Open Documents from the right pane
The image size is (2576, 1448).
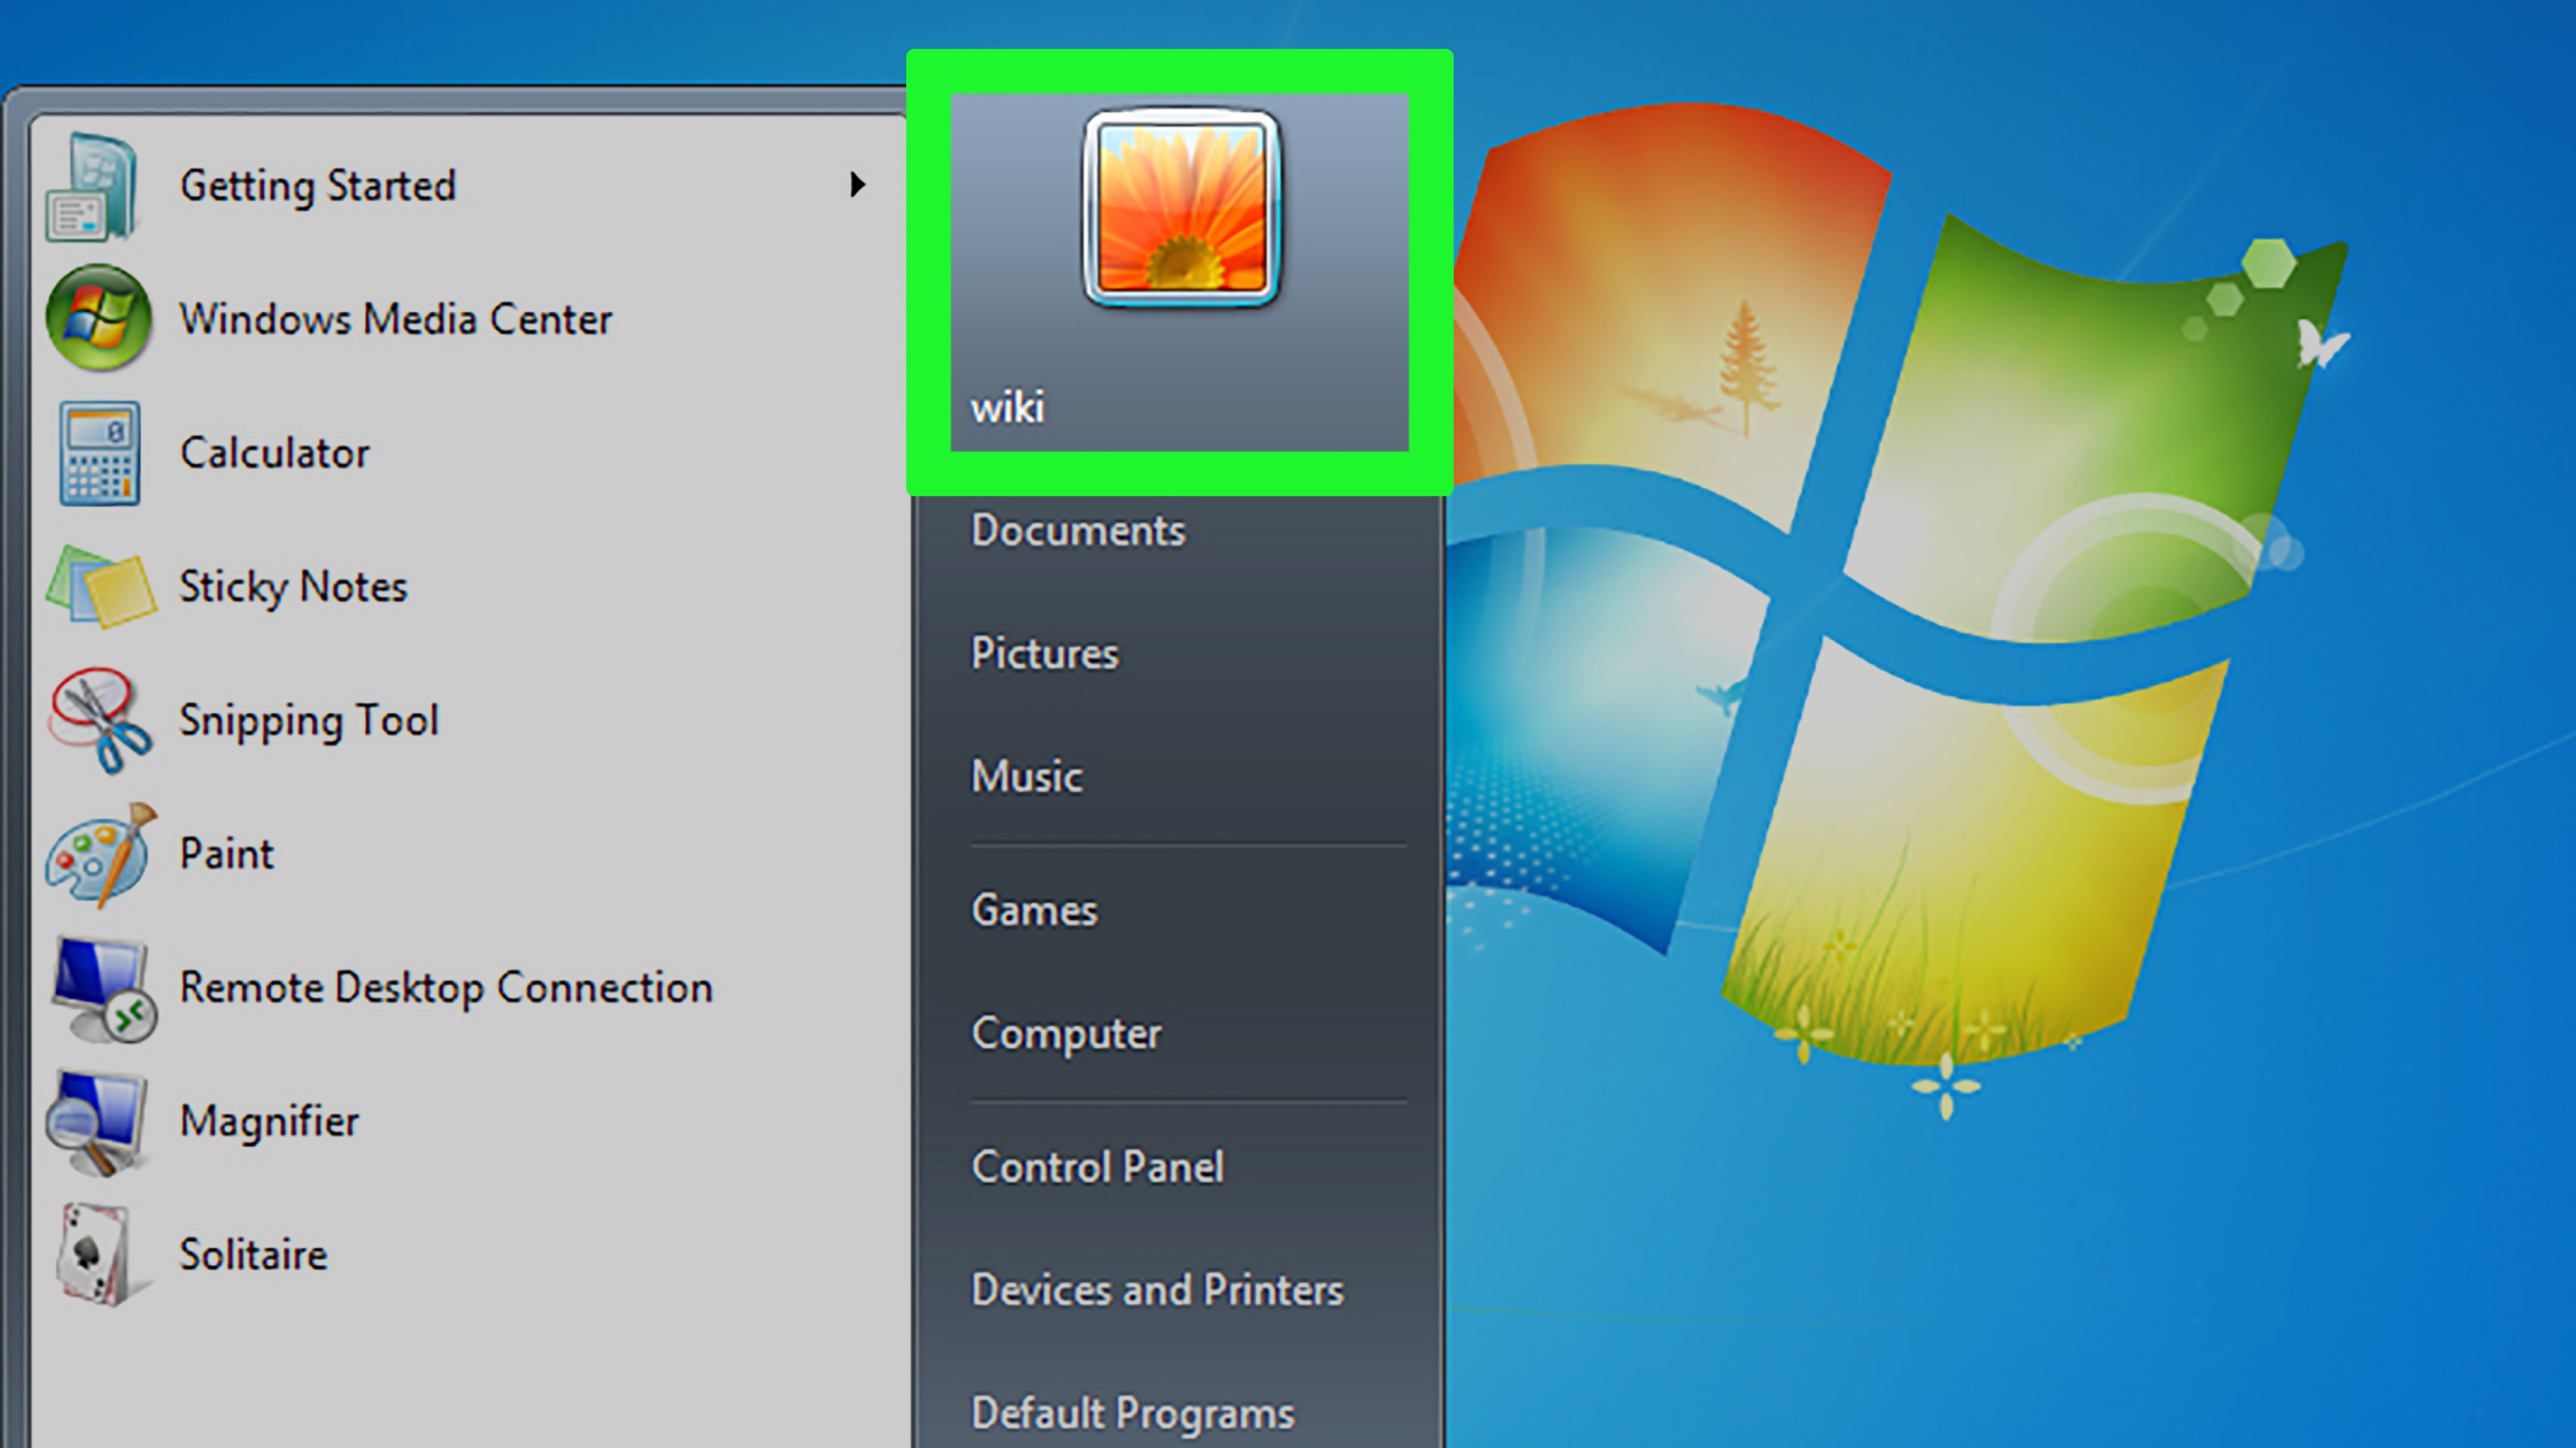[1078, 531]
